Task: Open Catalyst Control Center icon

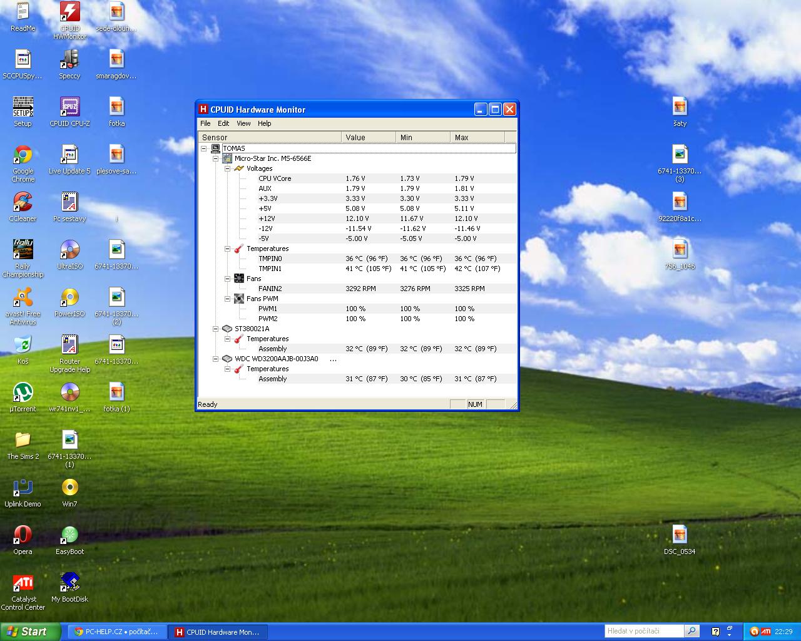Action: pos(23,592)
